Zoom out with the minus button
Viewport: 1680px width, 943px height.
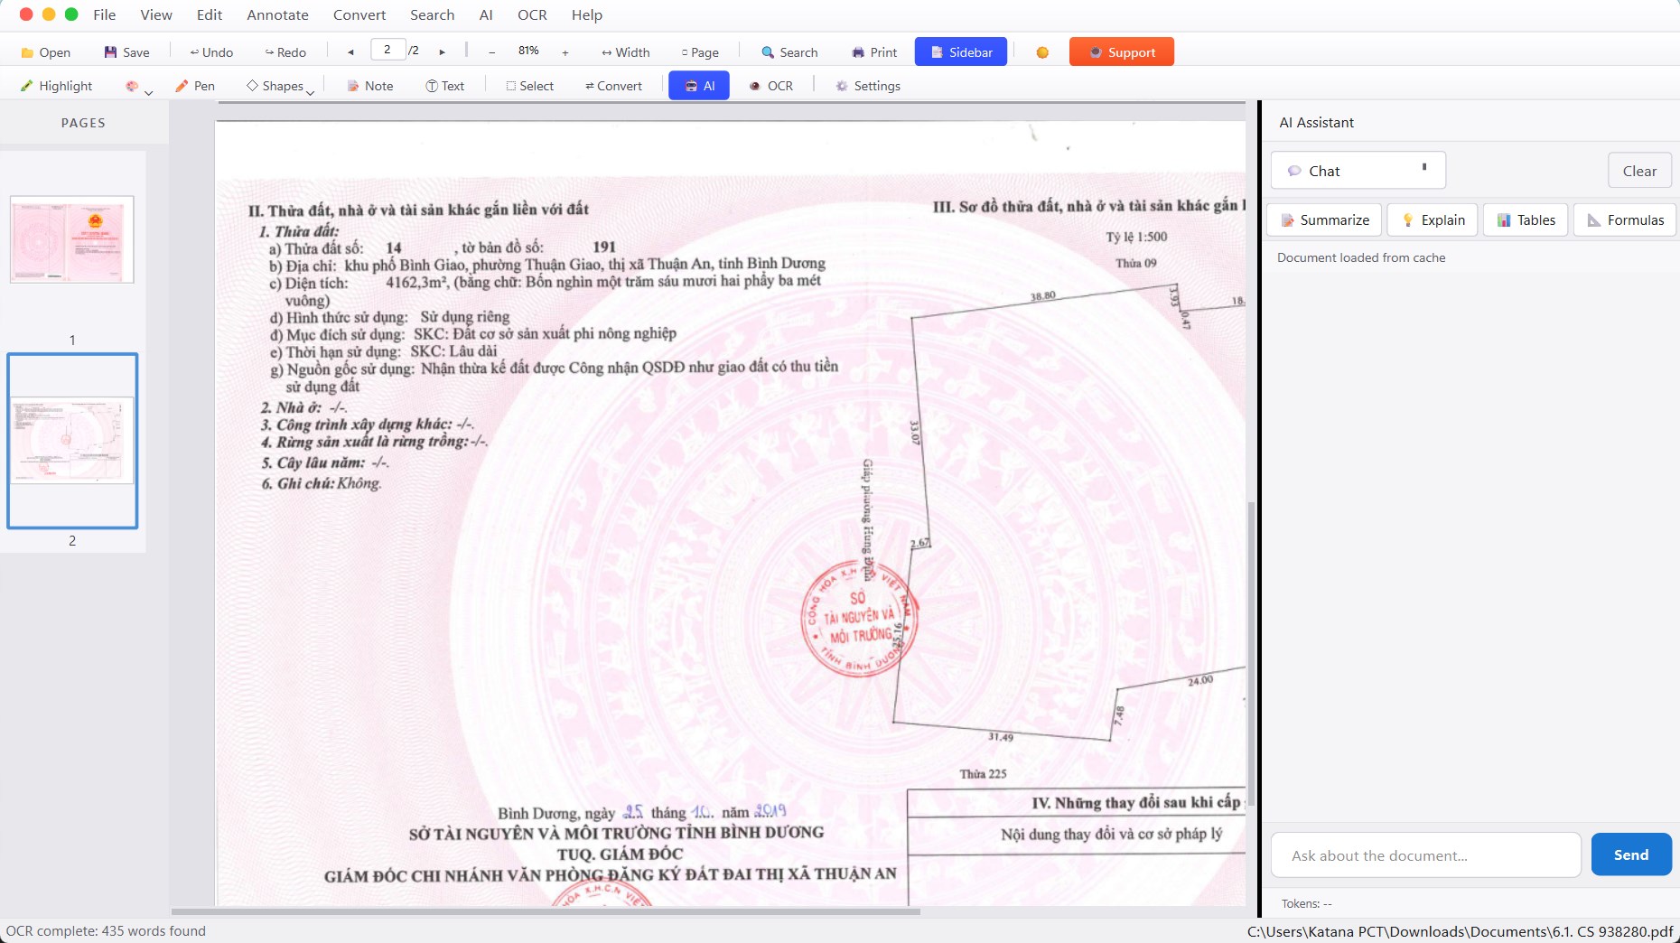point(491,52)
